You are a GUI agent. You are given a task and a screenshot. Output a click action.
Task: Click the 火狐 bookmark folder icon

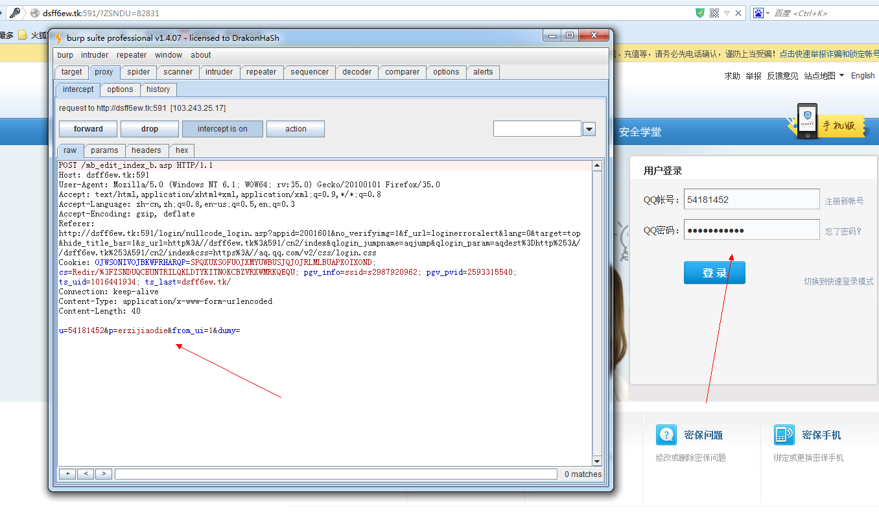tap(23, 35)
